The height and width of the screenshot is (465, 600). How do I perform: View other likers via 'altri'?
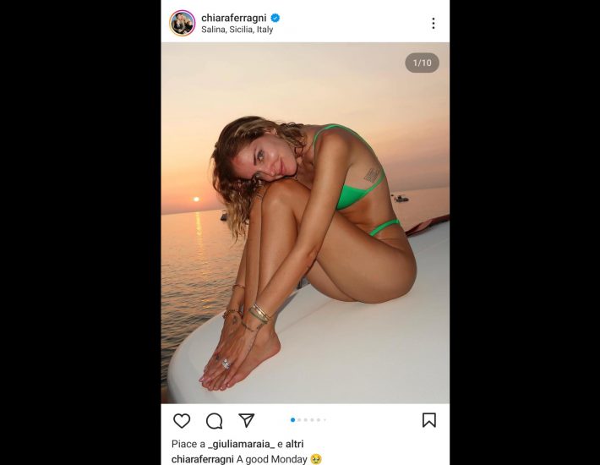pyautogui.click(x=295, y=444)
